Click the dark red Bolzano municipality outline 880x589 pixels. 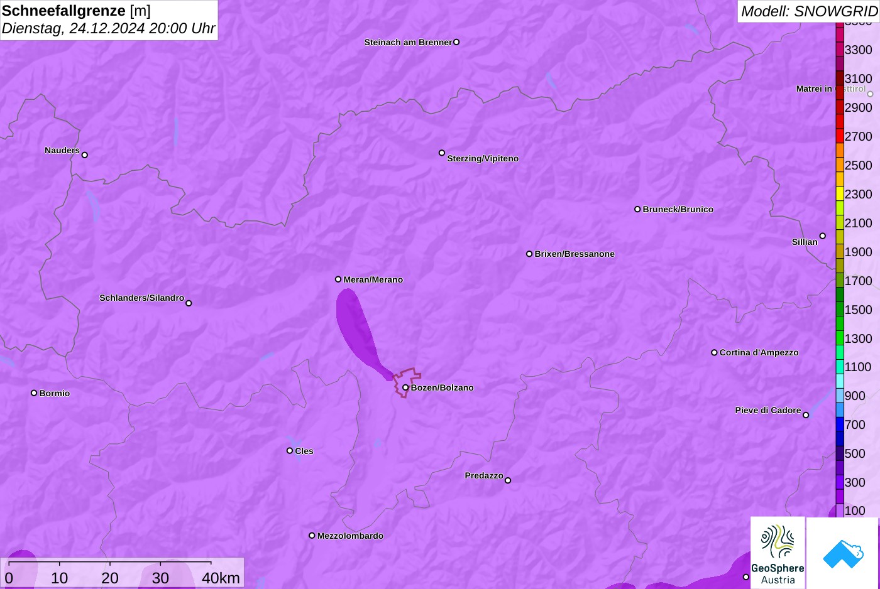tap(406, 382)
